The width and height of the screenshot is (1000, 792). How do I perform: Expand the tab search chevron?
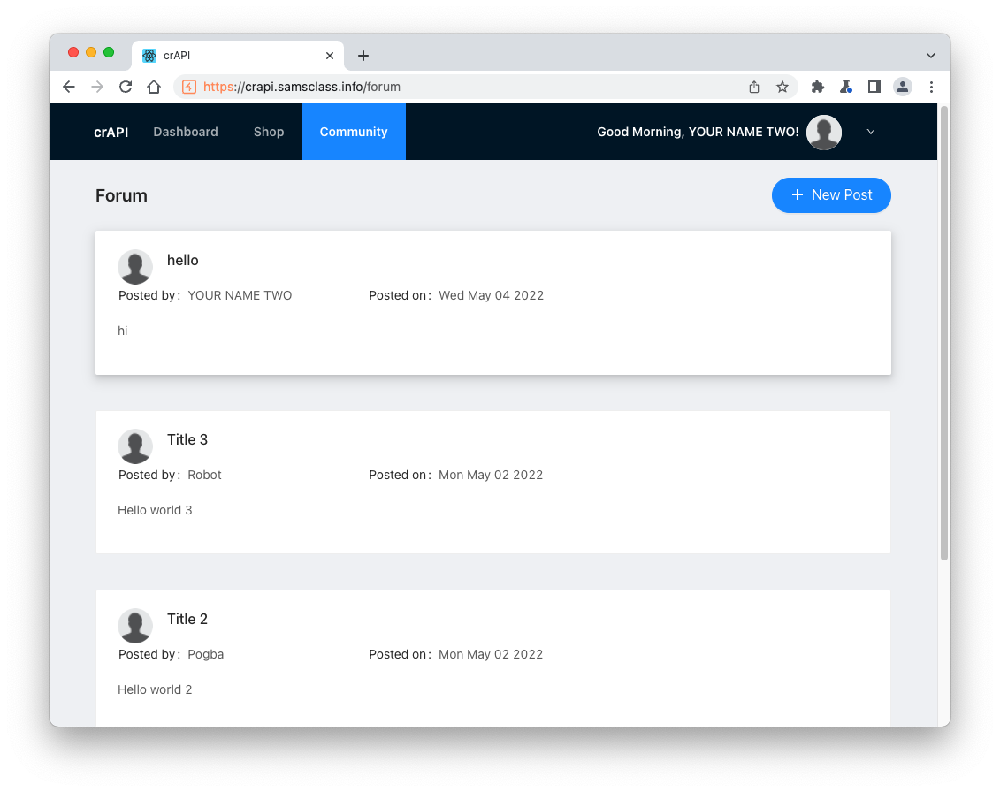(x=931, y=56)
